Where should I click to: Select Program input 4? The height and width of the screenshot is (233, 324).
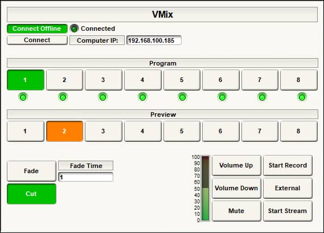tap(142, 80)
